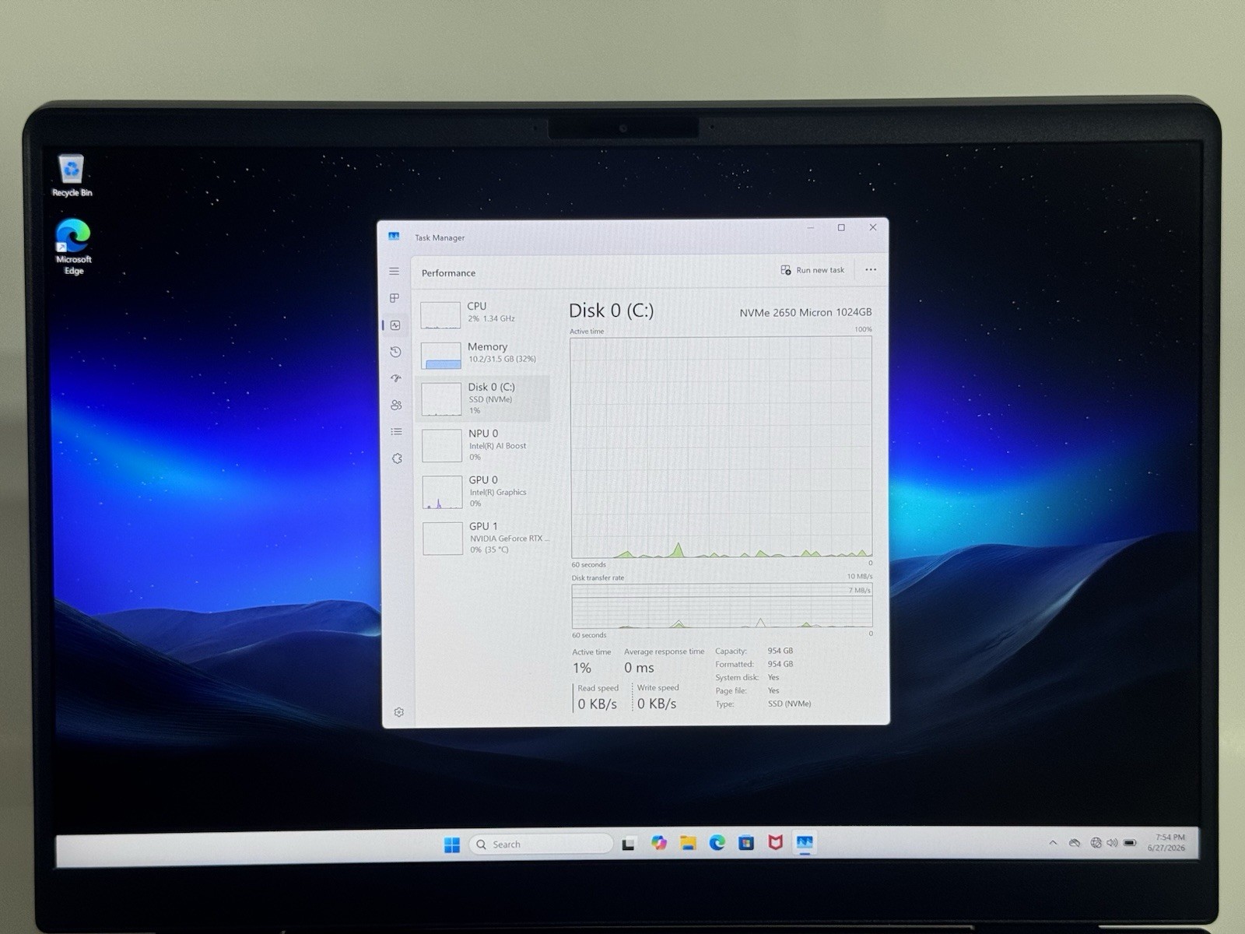Image resolution: width=1245 pixels, height=934 pixels.
Task: Open the Startup apps page icon
Action: [x=396, y=378]
